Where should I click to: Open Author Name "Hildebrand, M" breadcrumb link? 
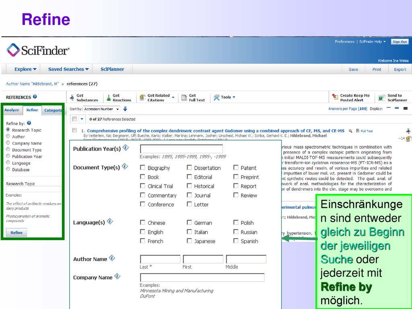coord(32,84)
